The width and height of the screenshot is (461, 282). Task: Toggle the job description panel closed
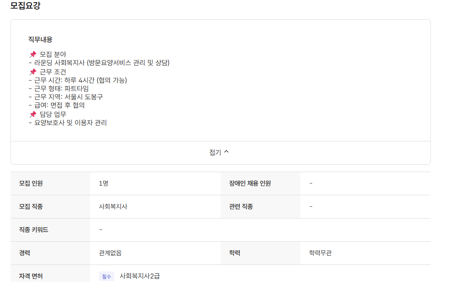pos(220,152)
